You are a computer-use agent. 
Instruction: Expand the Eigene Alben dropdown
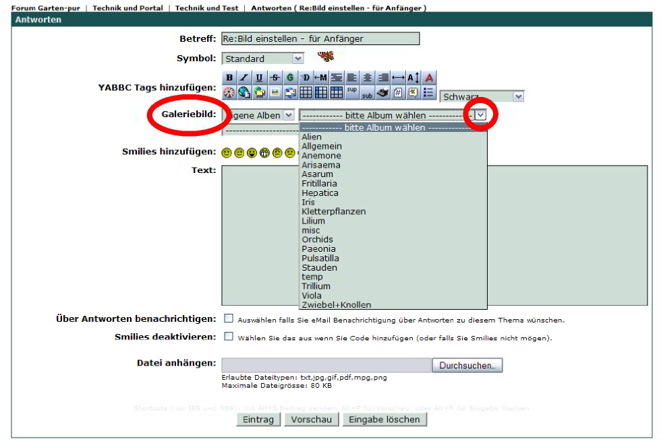click(289, 115)
